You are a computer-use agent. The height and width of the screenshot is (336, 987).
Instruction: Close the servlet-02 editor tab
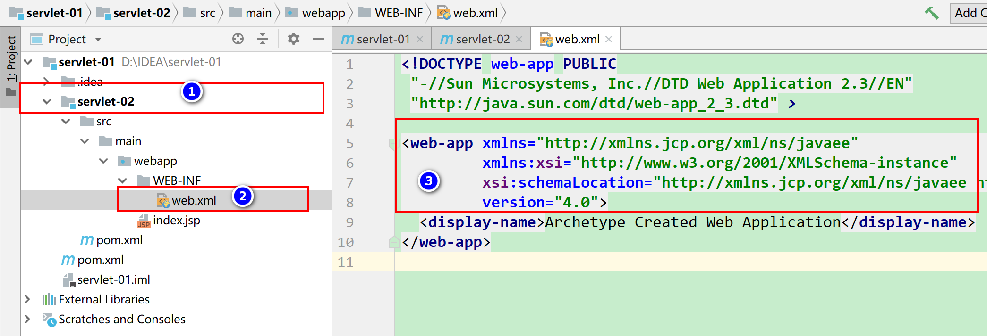519,40
